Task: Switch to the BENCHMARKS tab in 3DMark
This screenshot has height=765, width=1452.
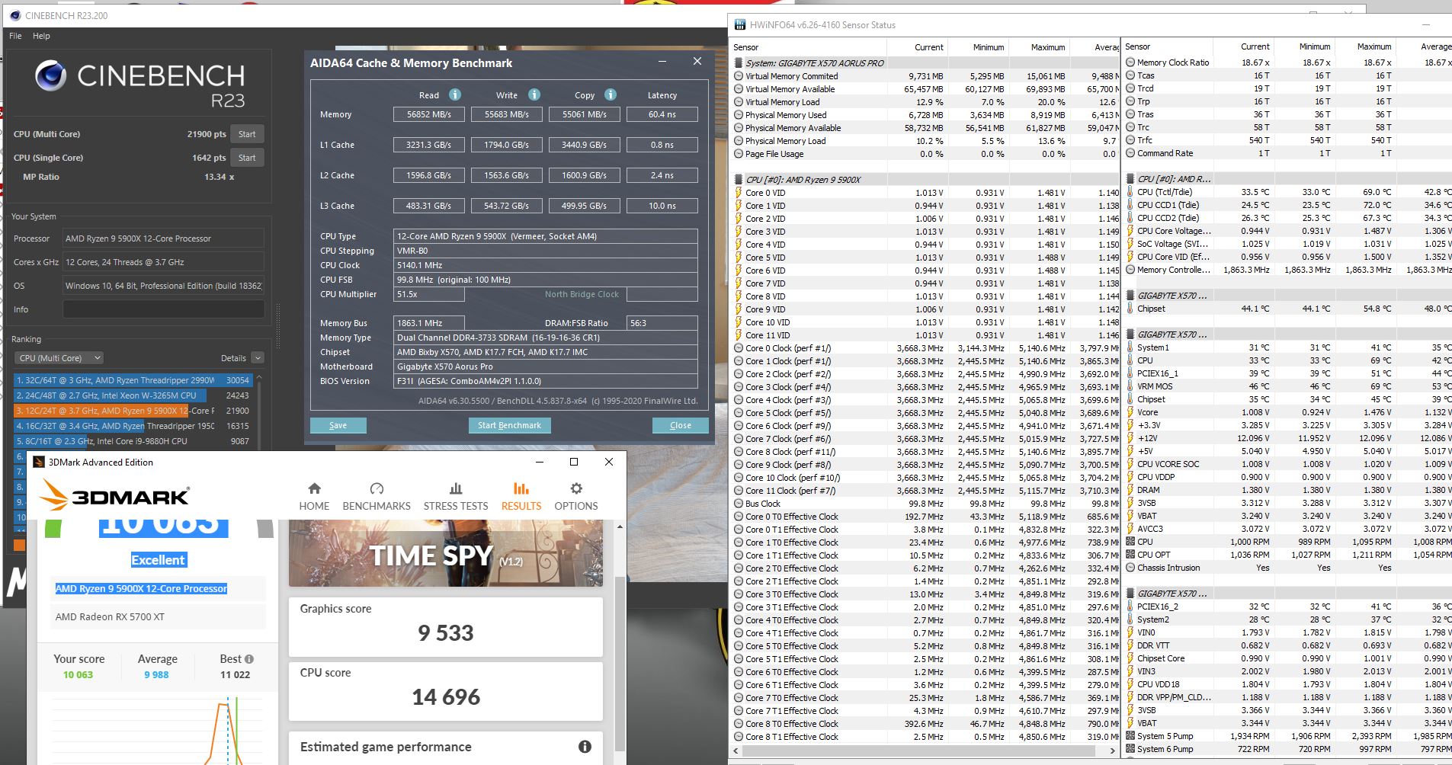Action: tap(377, 496)
